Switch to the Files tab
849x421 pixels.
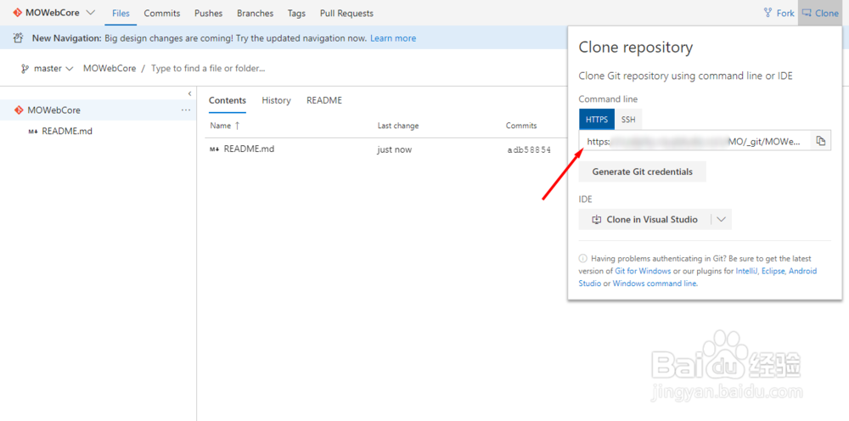(121, 14)
